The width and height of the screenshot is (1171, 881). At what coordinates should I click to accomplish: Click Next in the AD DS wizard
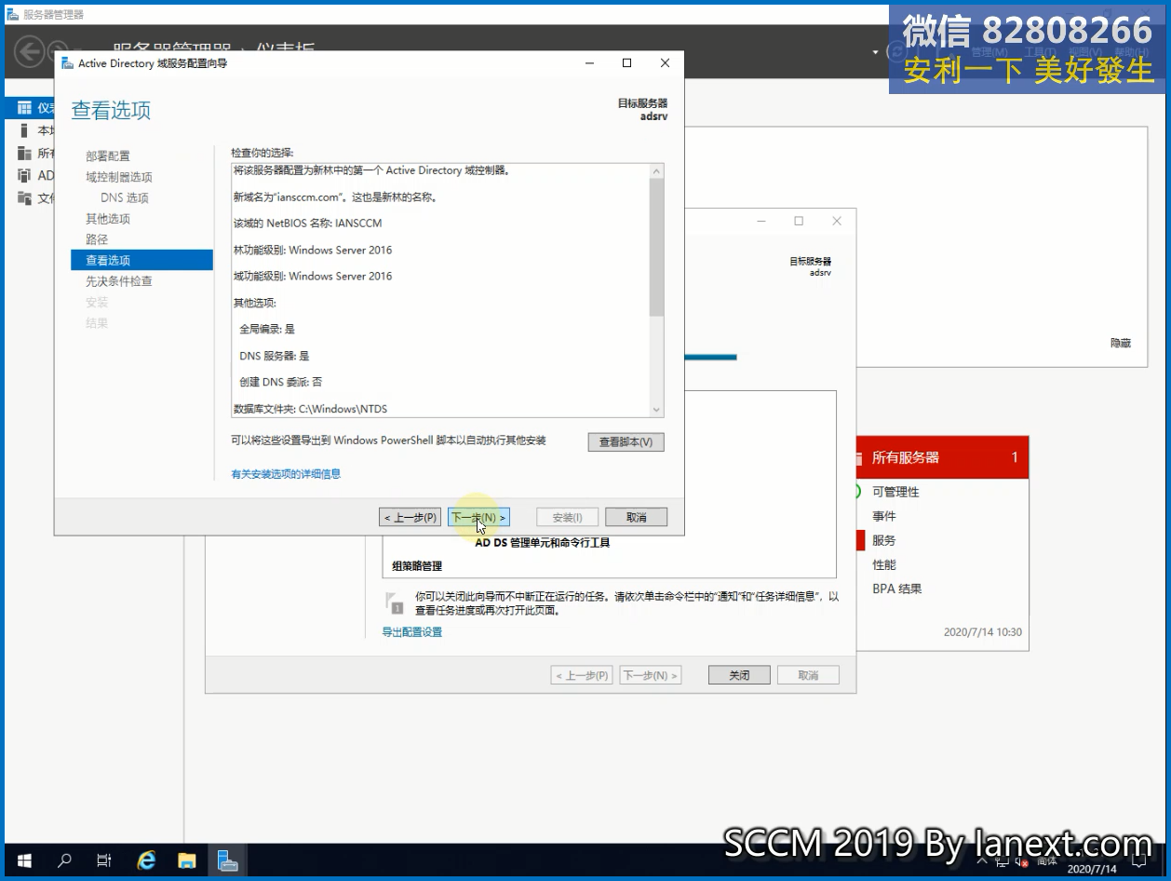[x=478, y=517]
